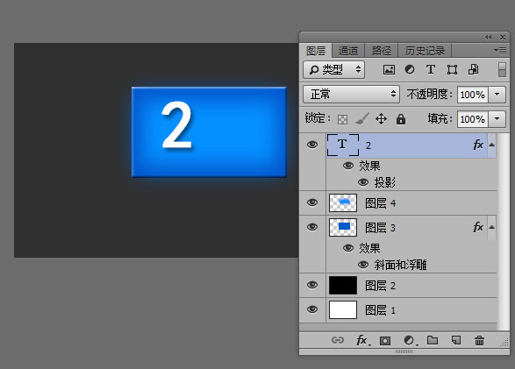Click the pixel layer filter icon
The image size is (515, 369).
pos(389,69)
